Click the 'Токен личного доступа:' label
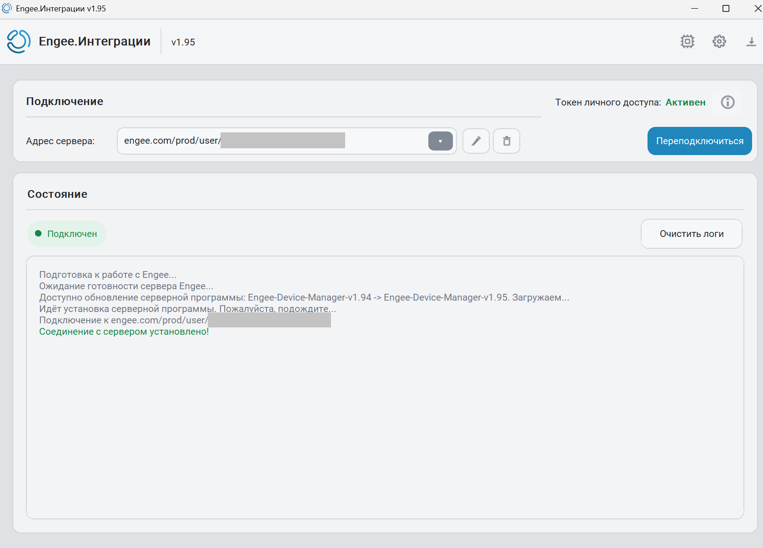This screenshot has height=548, width=763. click(608, 102)
